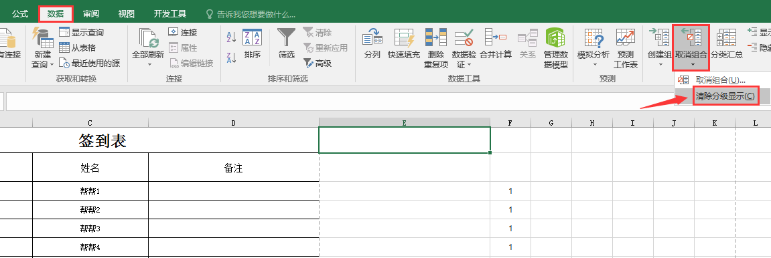Open the 排序 sort dialog
771x258 pixels.
(253, 43)
